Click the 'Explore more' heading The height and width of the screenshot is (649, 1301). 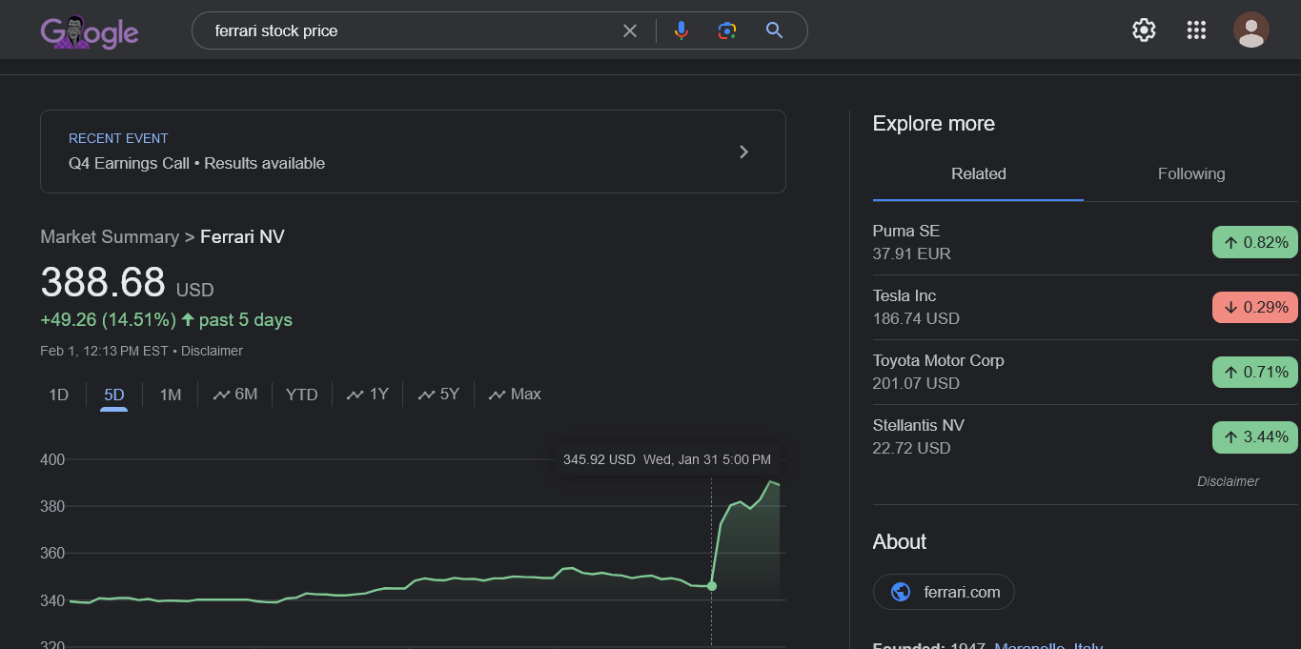934,124
